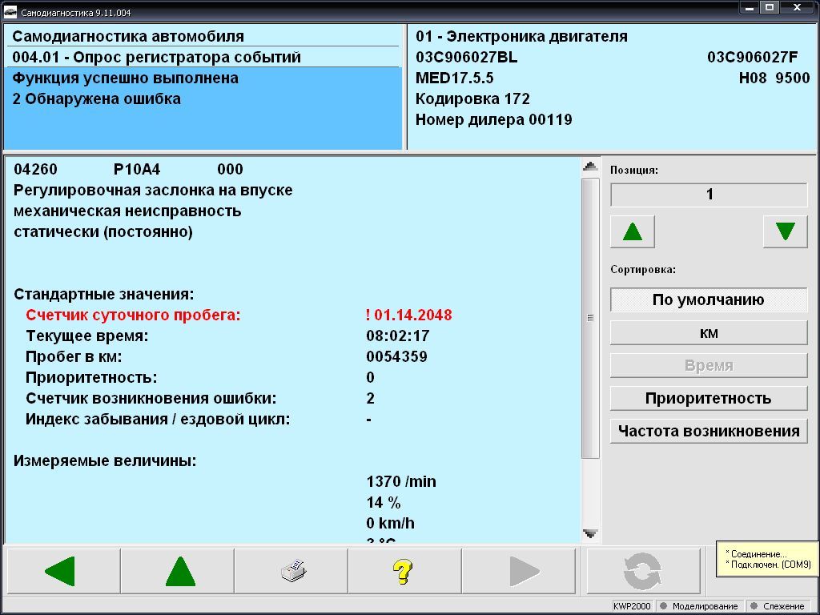This screenshot has height=615, width=820.
Task: Click the header '01 - Электроника двигателя'
Action: [x=521, y=37]
